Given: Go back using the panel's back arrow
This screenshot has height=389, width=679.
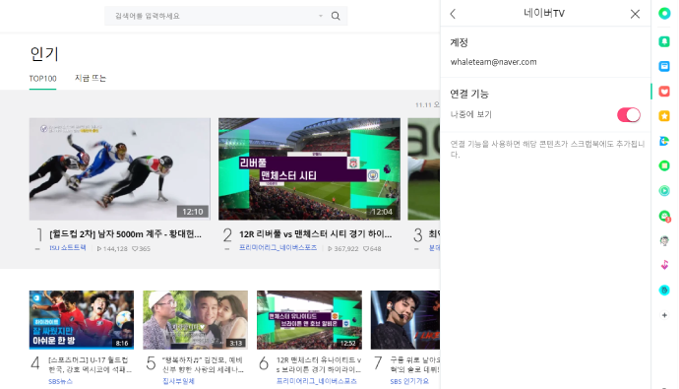Looking at the screenshot, I should point(453,14).
